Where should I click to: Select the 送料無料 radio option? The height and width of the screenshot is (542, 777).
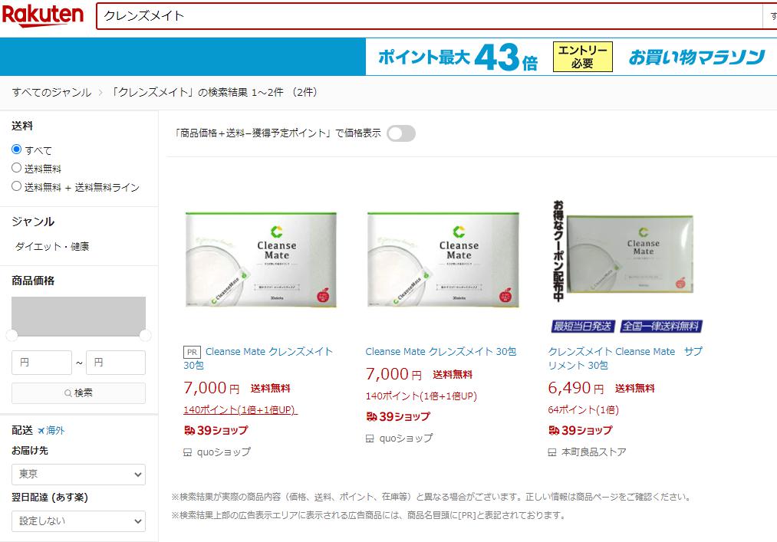click(x=16, y=168)
